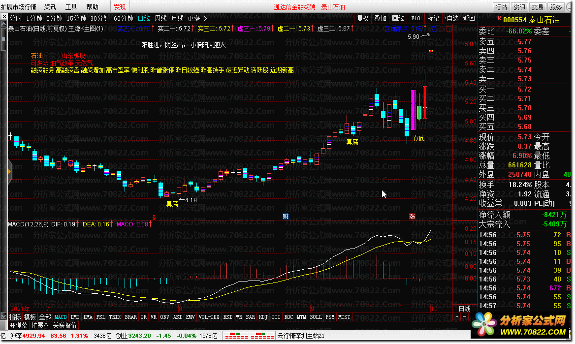Open the 画线 drawing tools
Image resolution: width=575 pixels, height=344 pixels.
[x=398, y=18]
